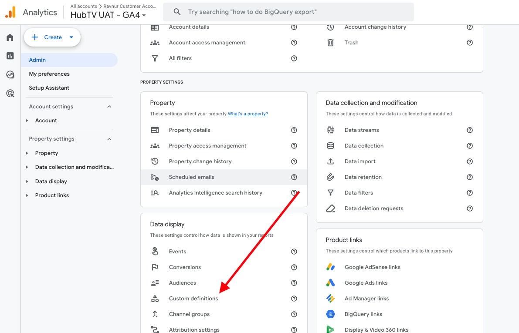Click the Data filters funnel icon
This screenshot has height=333, width=519.
pos(330,193)
